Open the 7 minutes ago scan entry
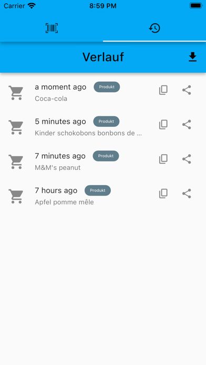The width and height of the screenshot is (206, 365). point(103,162)
